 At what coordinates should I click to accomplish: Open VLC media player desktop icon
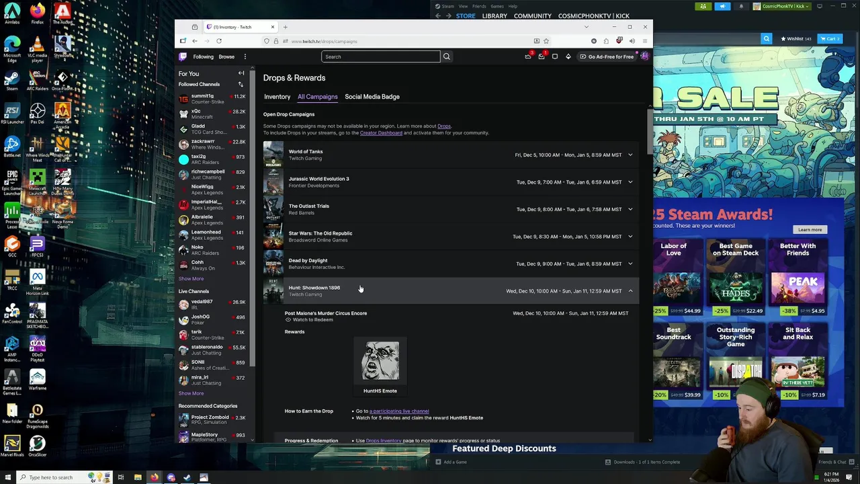[x=38, y=48]
